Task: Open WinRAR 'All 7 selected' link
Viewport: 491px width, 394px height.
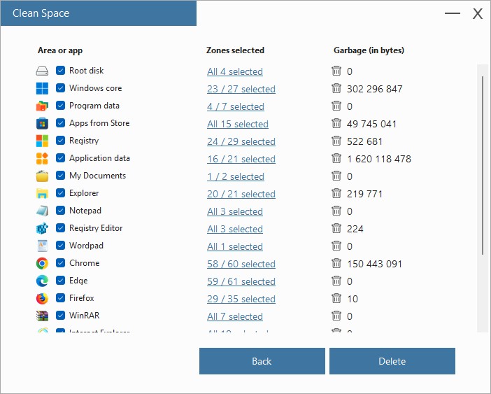Action: 235,317
